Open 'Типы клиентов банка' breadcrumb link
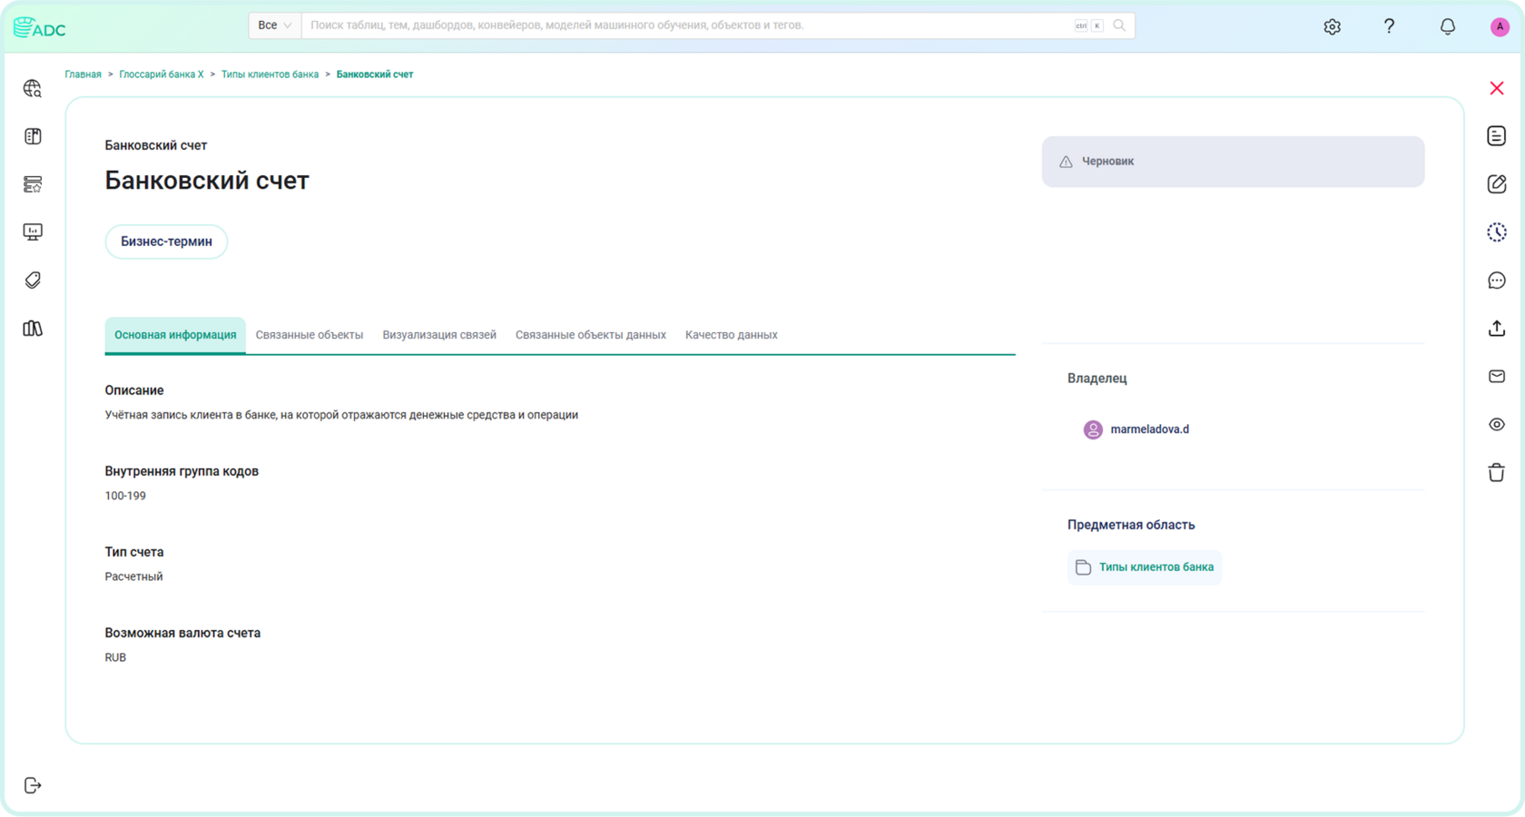This screenshot has height=817, width=1525. click(x=270, y=74)
